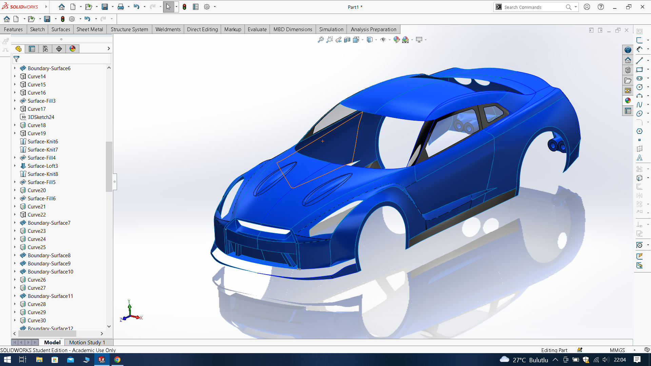651x366 pixels.
Task: Open the DisplayManager tab in the panel
Action: pyautogui.click(x=73, y=49)
